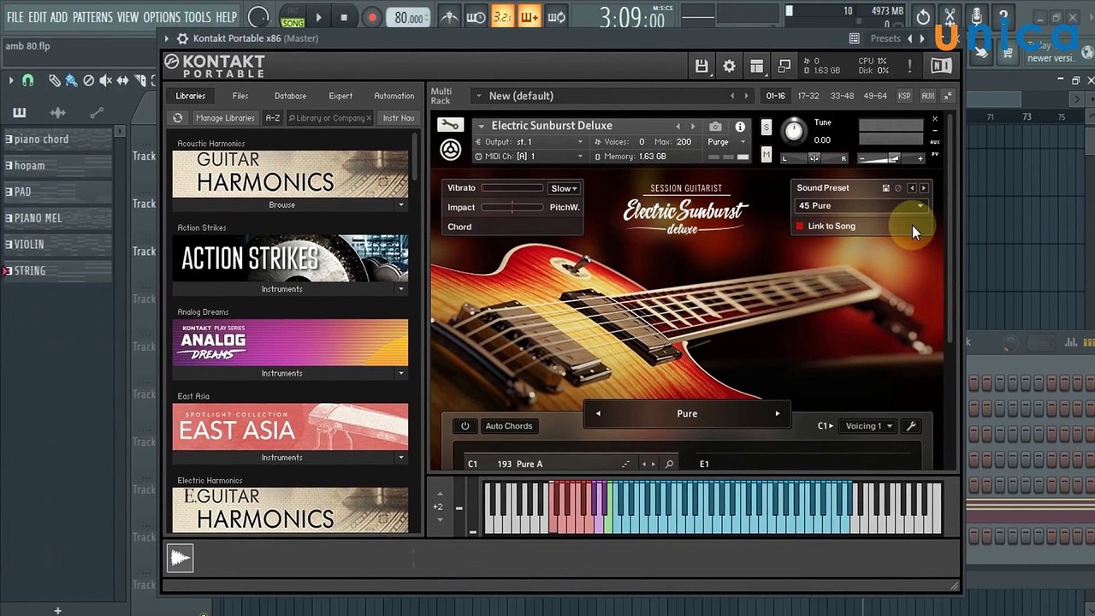Toggle A-Z library sorting

pos(272,118)
